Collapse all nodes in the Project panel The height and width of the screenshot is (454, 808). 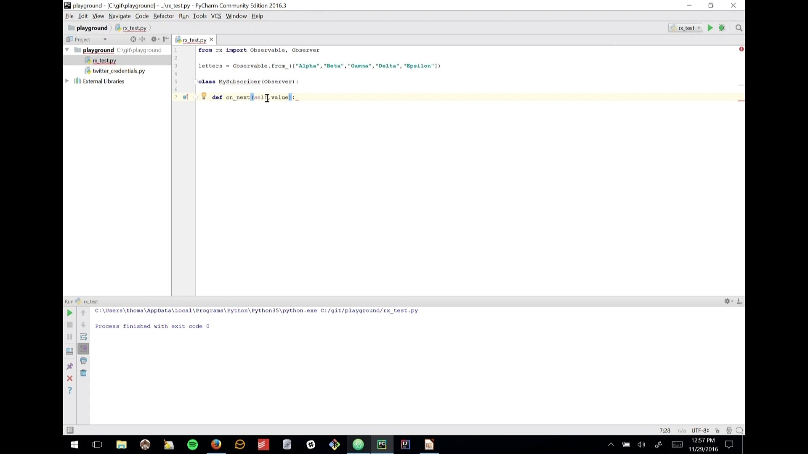click(142, 39)
